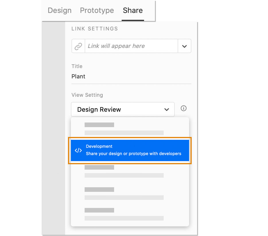Image resolution: width=268 pixels, height=236 pixels.
Task: Click the View Setting dropdown chevron icon
Action: click(x=166, y=109)
